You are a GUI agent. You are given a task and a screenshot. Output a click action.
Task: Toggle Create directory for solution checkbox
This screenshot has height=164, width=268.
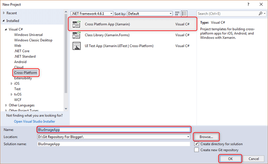click(x=197, y=144)
